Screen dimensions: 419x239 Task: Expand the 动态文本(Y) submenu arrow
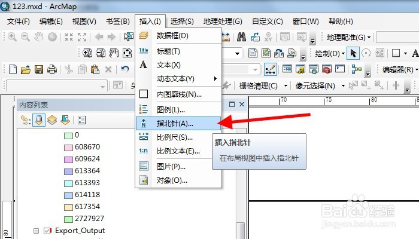pyautogui.click(x=215, y=79)
